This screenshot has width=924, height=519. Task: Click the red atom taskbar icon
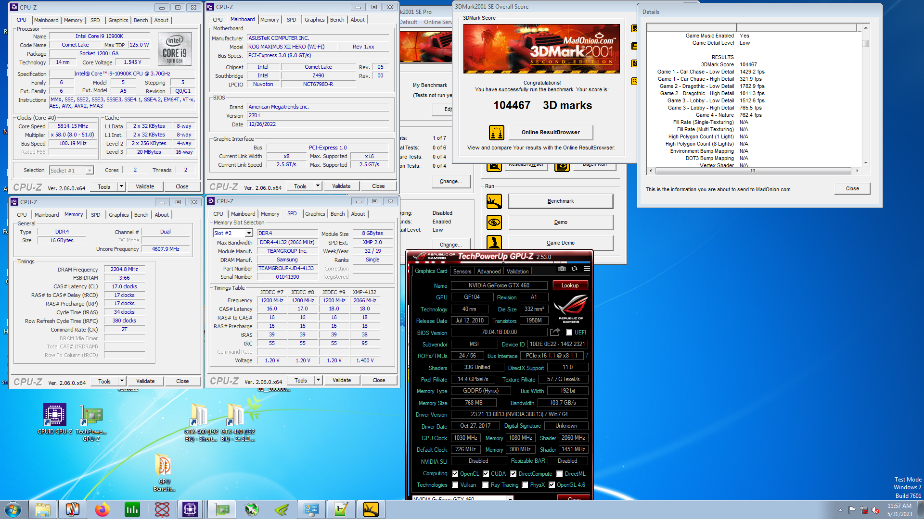162,509
